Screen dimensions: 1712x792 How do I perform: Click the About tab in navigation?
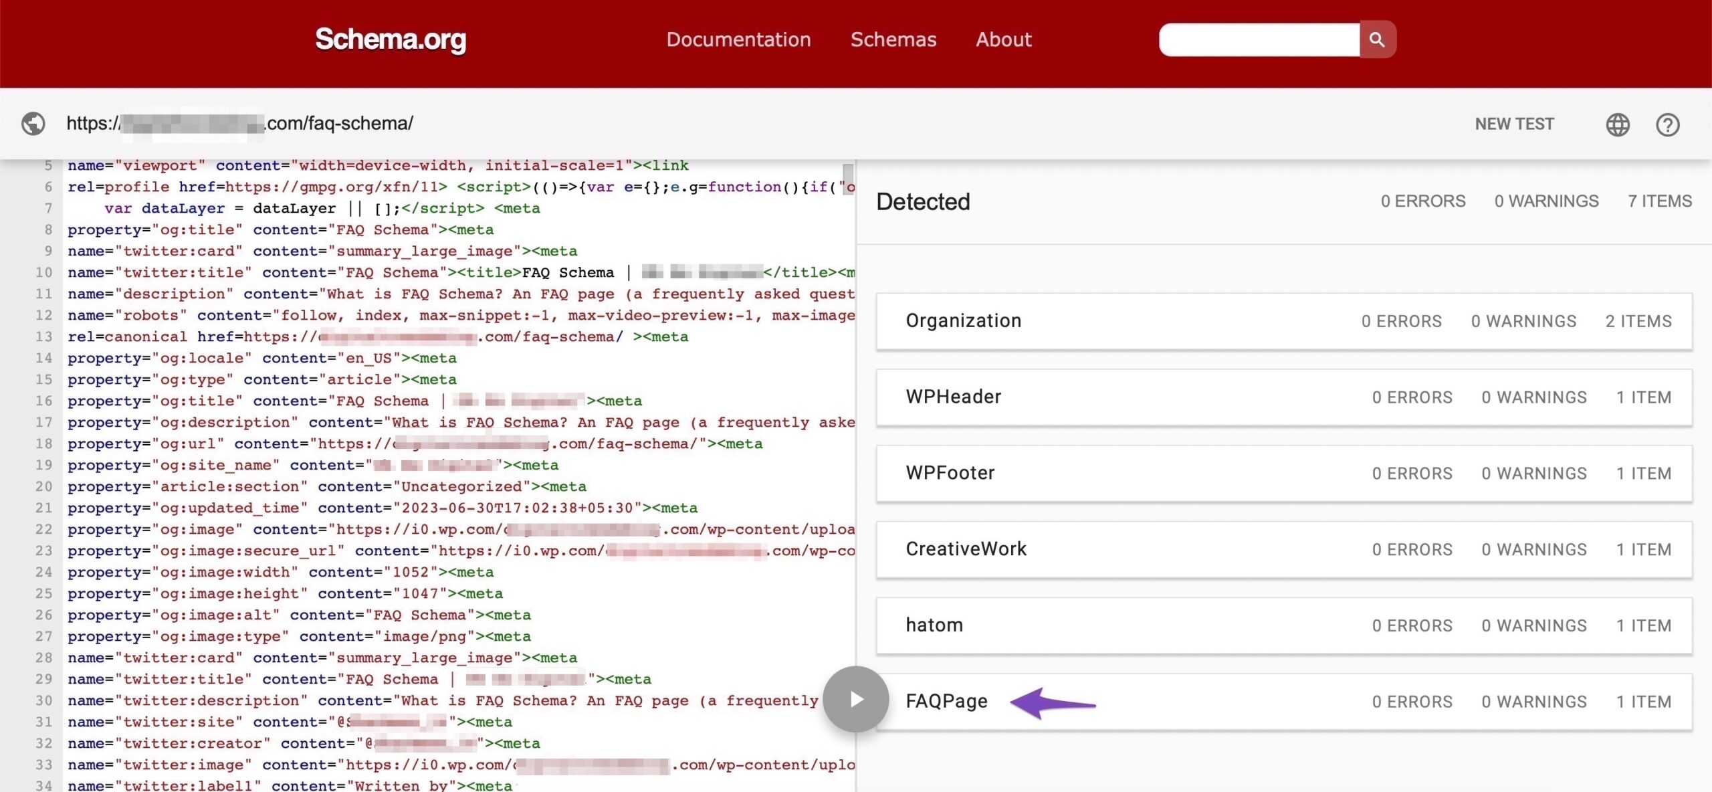pyautogui.click(x=1003, y=38)
